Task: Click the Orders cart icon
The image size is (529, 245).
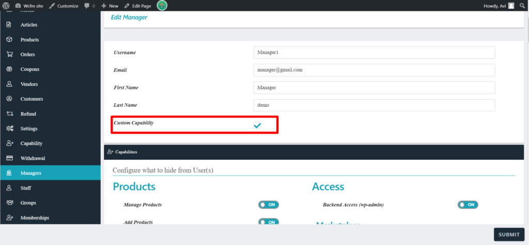Action: (9, 54)
